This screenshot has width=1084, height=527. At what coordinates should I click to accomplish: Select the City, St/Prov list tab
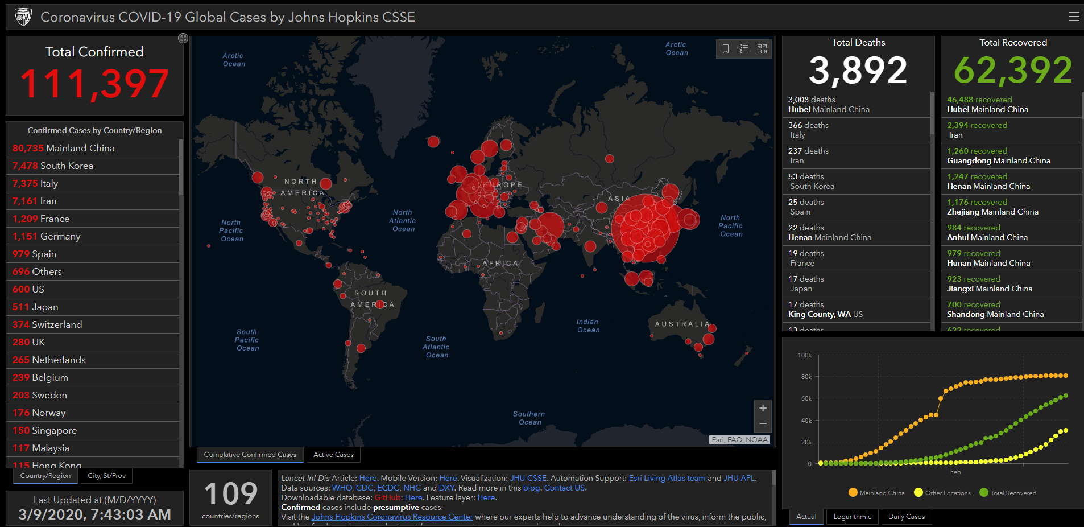107,476
